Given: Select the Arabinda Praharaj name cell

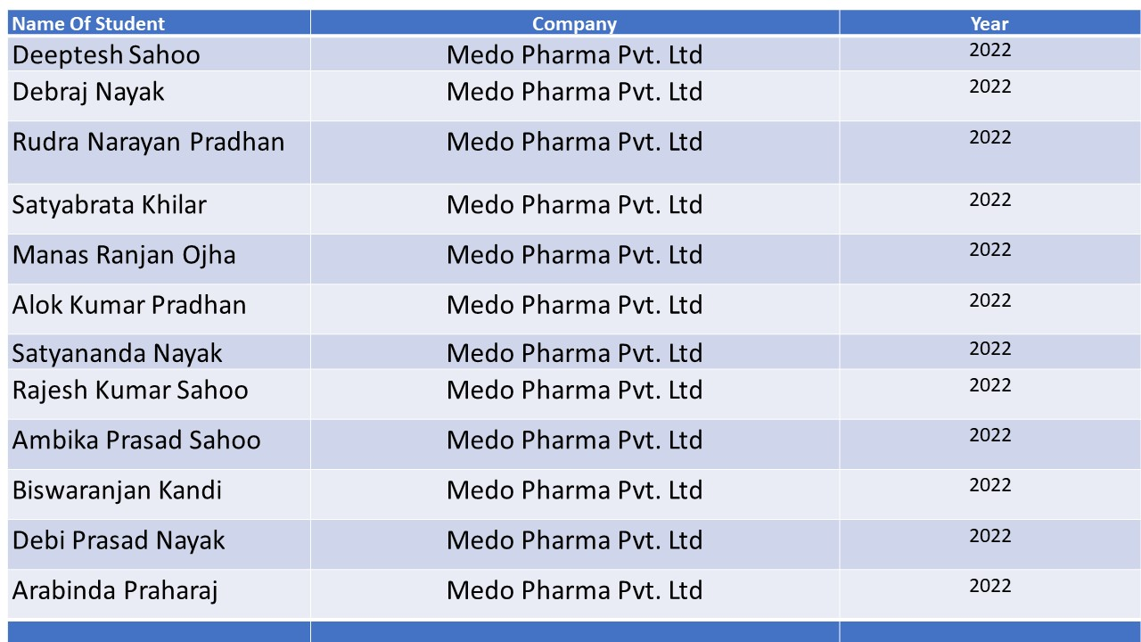Looking at the screenshot, I should [x=160, y=594].
